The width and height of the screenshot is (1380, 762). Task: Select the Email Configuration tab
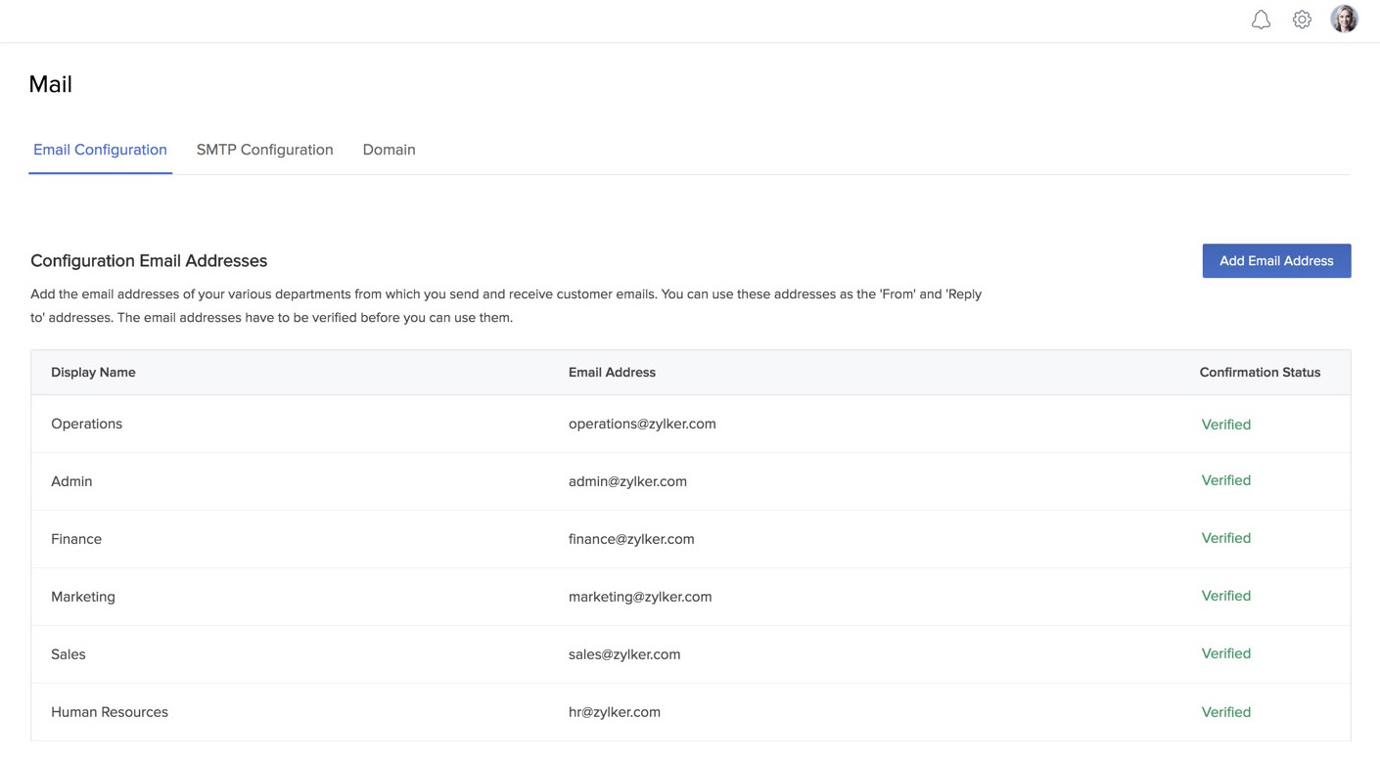click(x=100, y=150)
